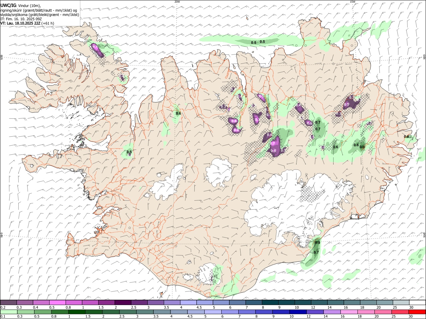Click the 0.8 precipitation value on the map's east coast
The height and width of the screenshot is (319, 426).
[x=406, y=137]
